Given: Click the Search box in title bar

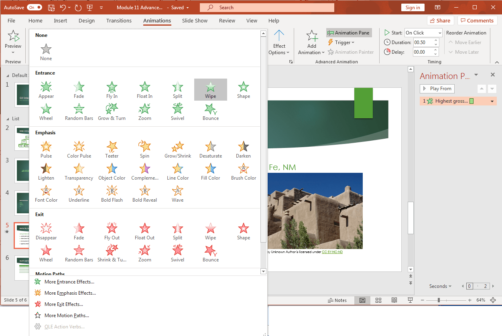Looking at the screenshot, I should click(x=267, y=8).
